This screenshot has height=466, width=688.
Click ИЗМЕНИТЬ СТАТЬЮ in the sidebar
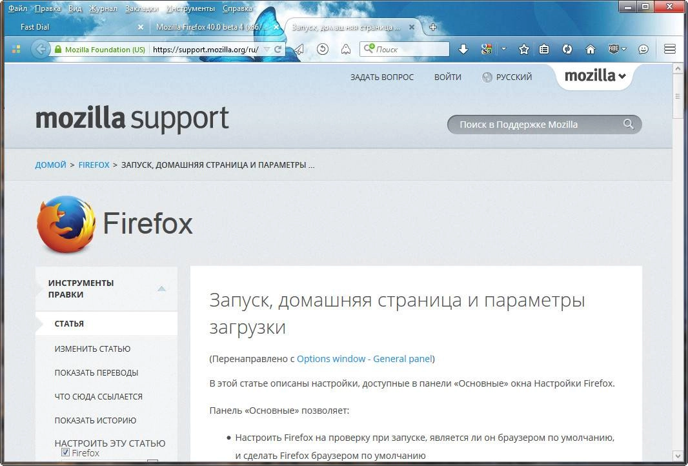(92, 349)
